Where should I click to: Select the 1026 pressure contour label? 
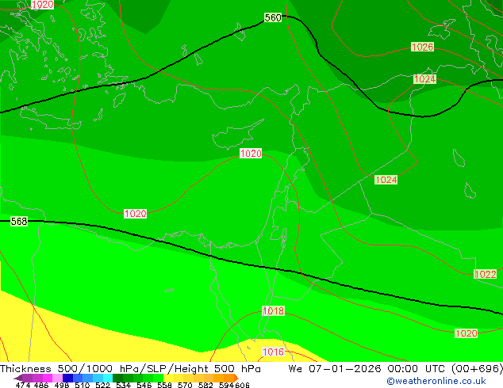click(x=423, y=47)
